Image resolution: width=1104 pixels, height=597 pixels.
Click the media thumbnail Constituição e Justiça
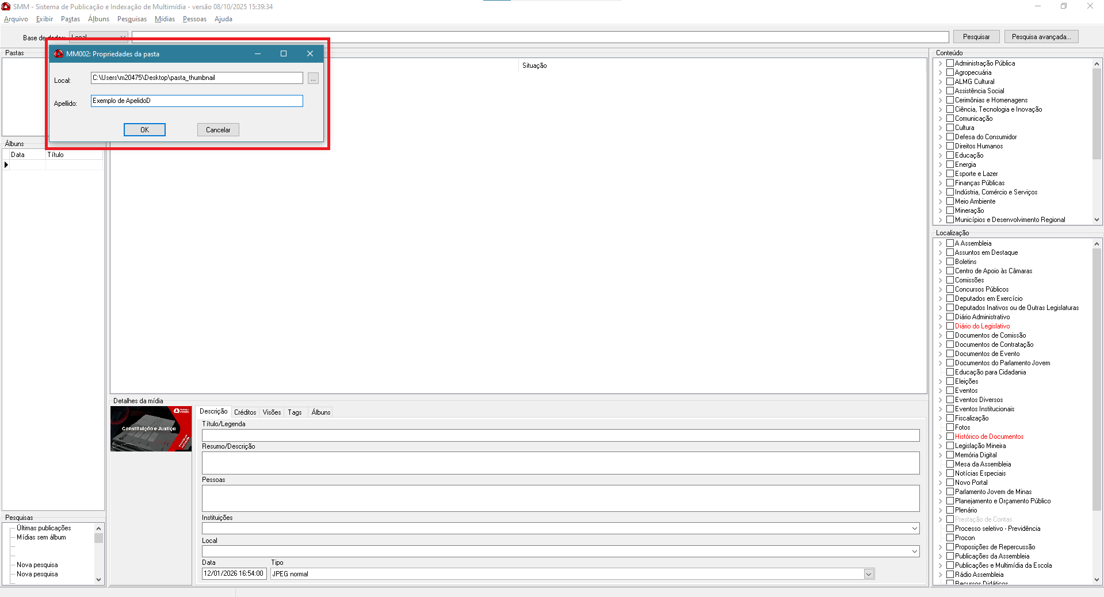coord(151,429)
